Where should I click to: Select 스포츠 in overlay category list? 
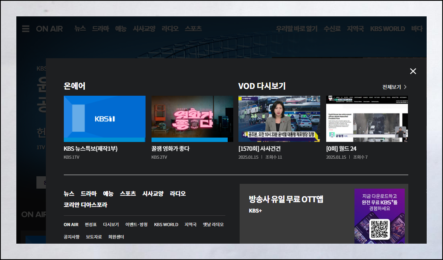pos(128,193)
